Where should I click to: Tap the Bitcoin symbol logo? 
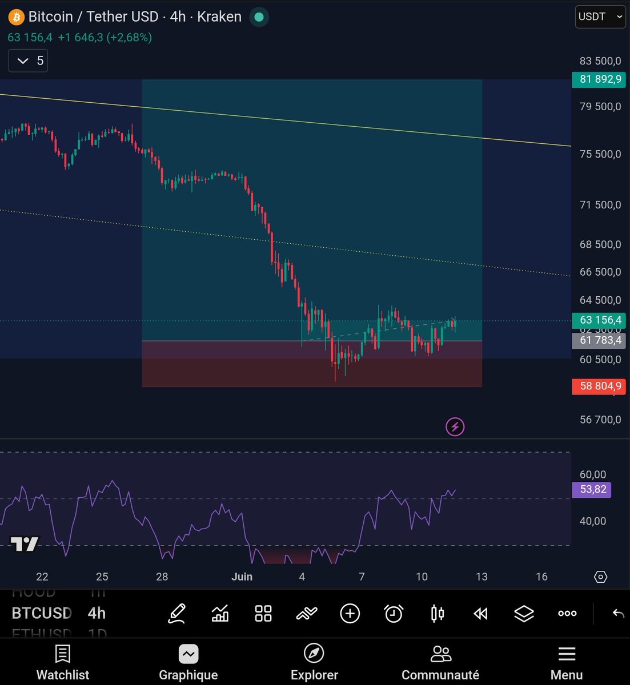tap(16, 17)
